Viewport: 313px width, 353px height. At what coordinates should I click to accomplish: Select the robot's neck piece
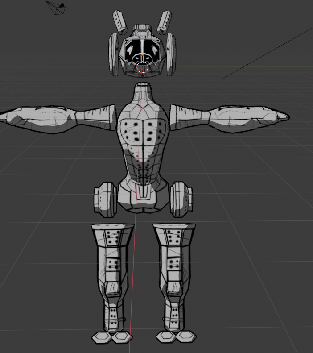coord(144,93)
